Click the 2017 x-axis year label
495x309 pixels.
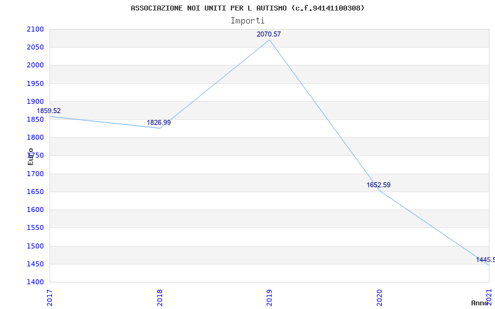[49, 298]
